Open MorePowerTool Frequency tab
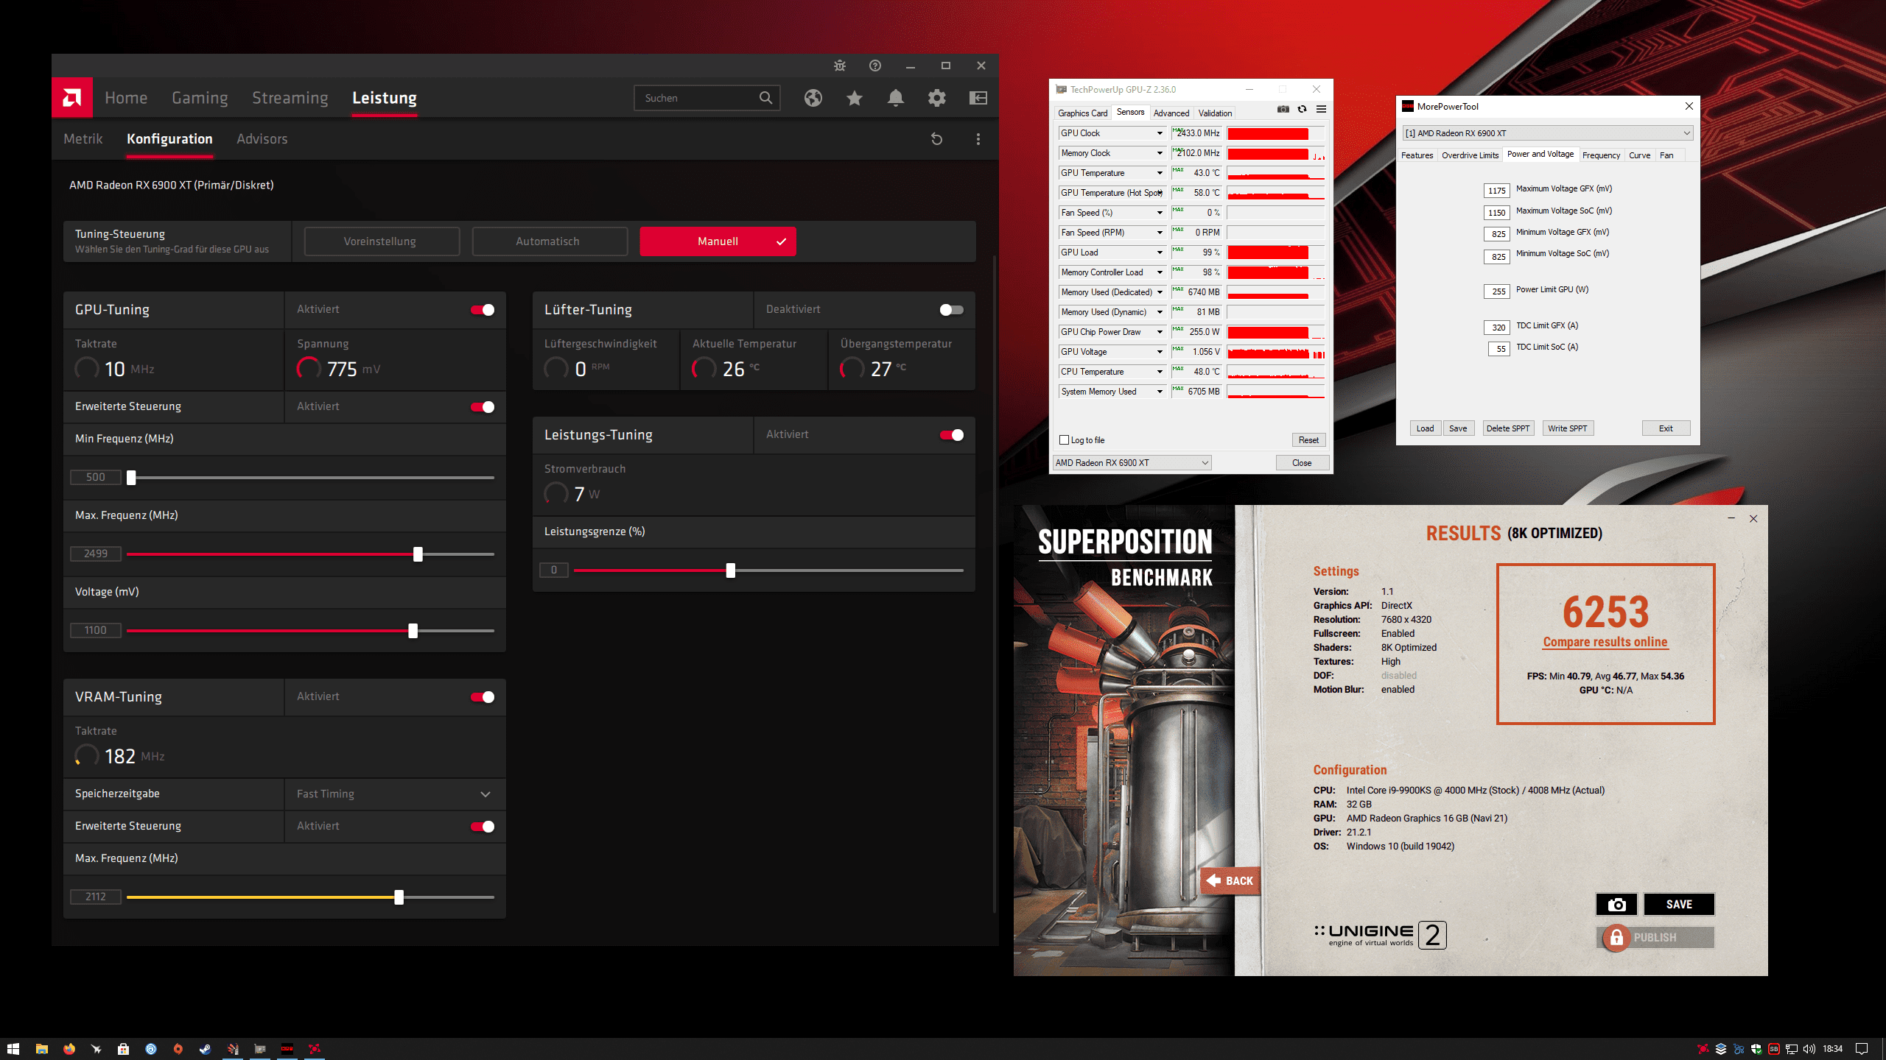1886x1060 pixels. click(1601, 155)
